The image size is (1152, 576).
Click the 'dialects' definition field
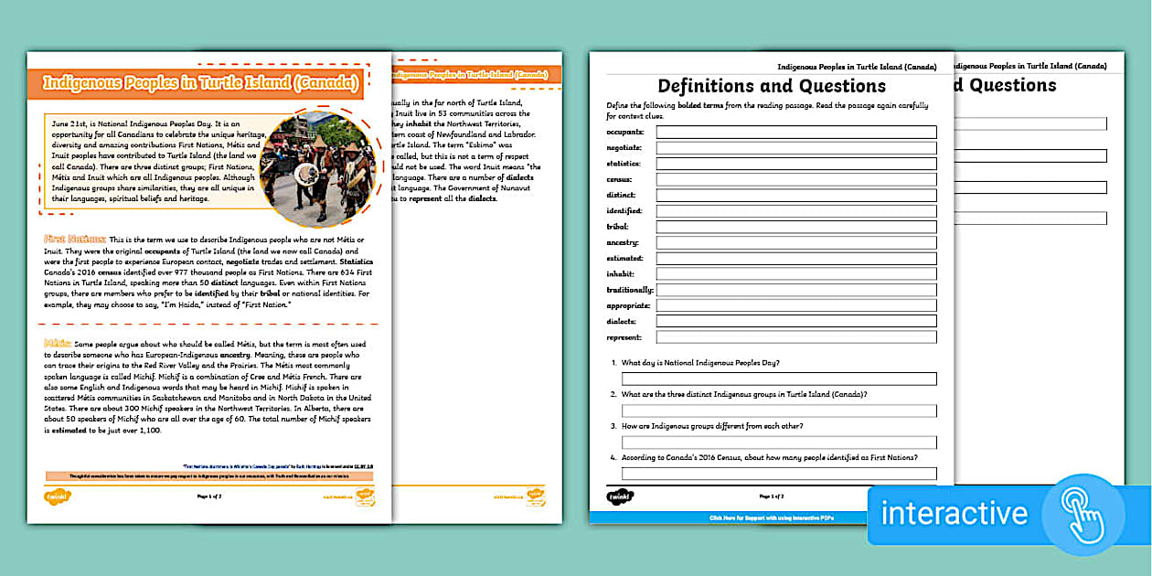(795, 322)
